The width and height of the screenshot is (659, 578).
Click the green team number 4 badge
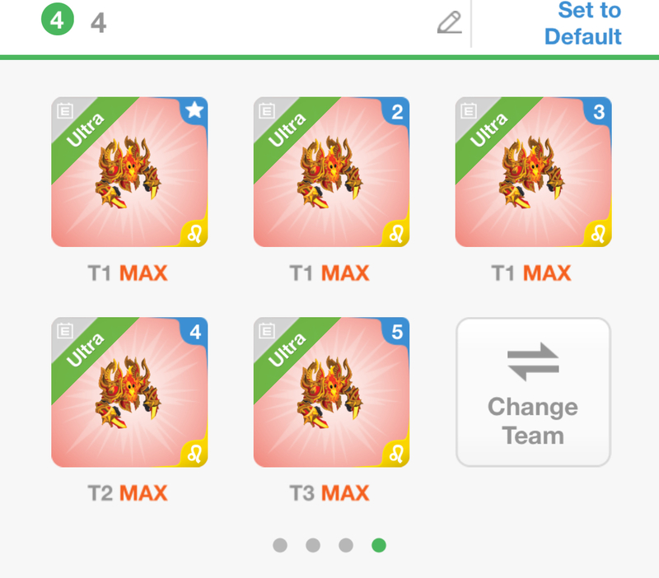pos(58,19)
